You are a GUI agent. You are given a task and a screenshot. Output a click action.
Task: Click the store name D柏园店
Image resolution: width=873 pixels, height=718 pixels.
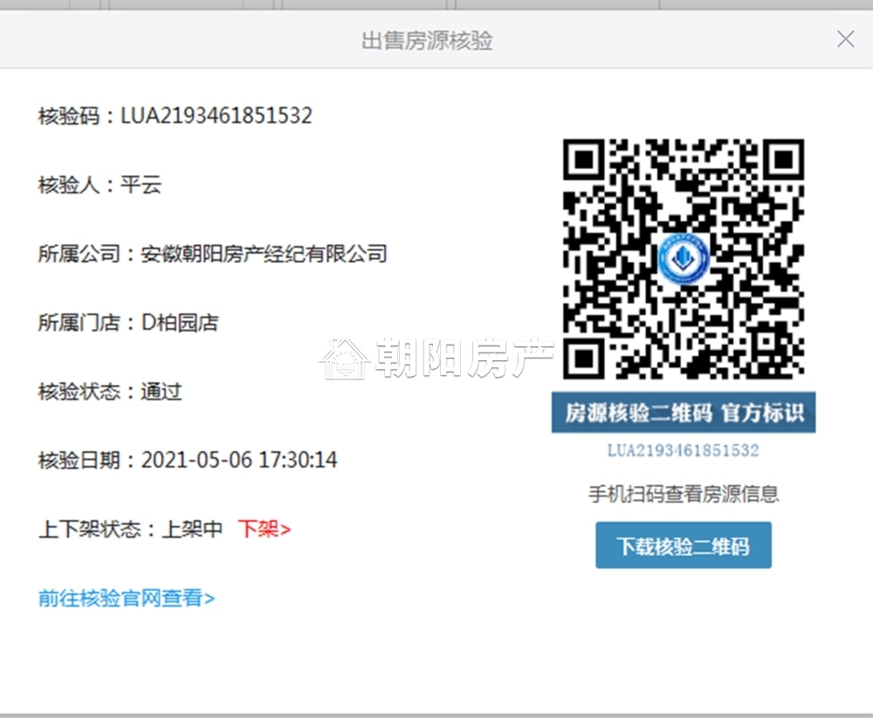coord(180,323)
